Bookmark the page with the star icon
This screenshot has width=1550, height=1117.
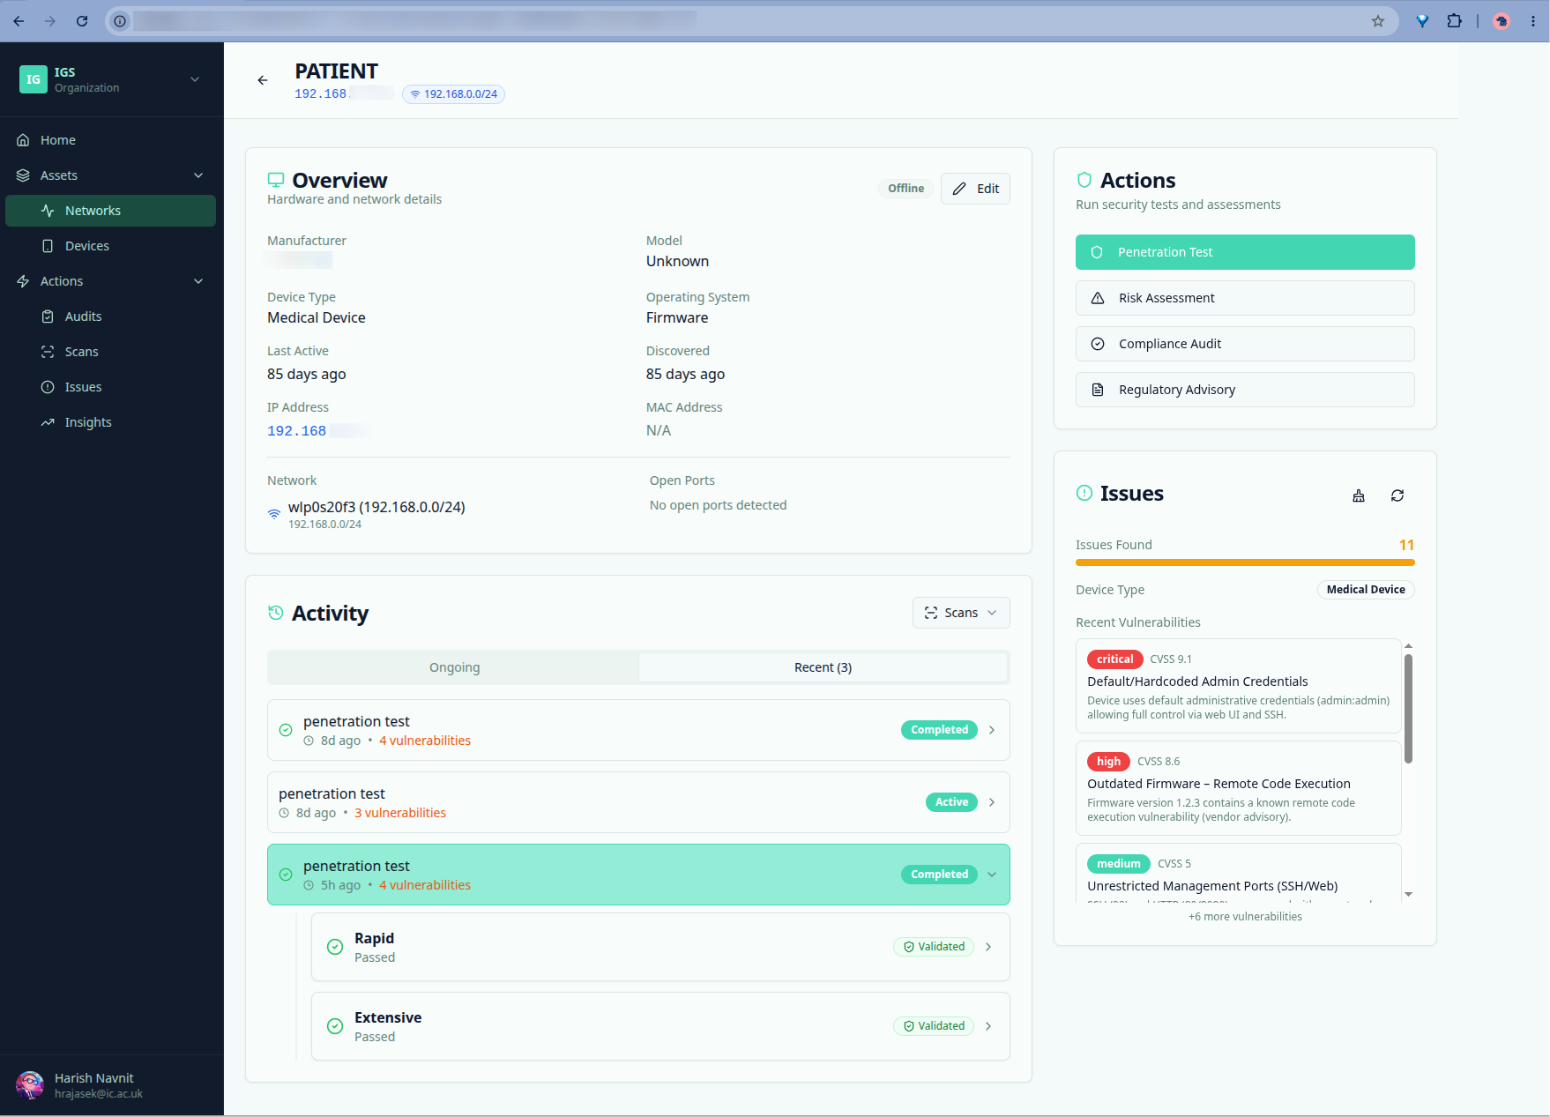click(x=1378, y=21)
